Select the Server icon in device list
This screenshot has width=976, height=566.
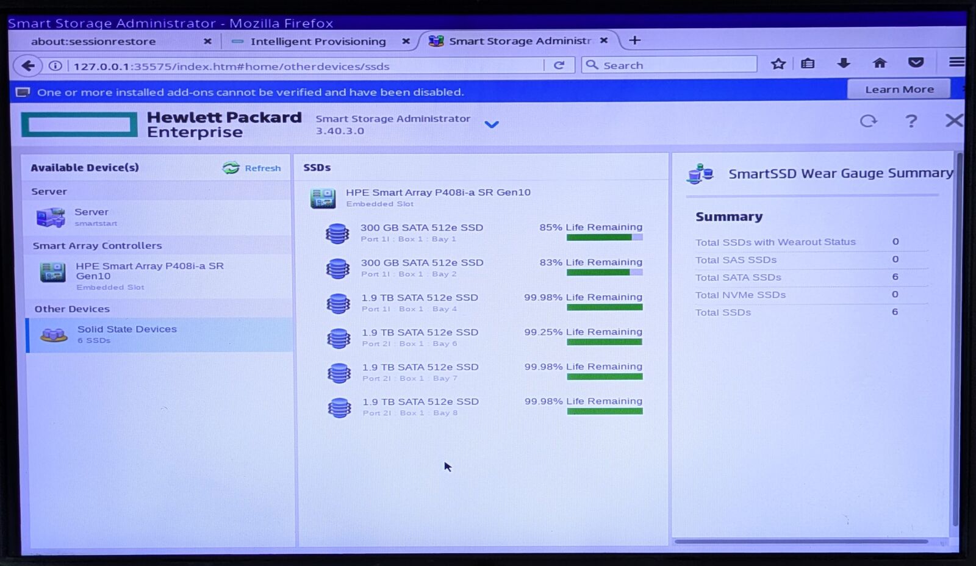(51, 217)
